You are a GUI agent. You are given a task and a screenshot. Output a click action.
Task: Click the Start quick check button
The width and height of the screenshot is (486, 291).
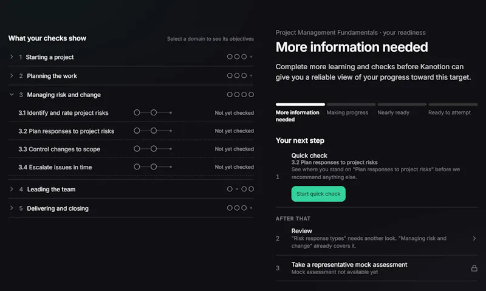(x=318, y=194)
